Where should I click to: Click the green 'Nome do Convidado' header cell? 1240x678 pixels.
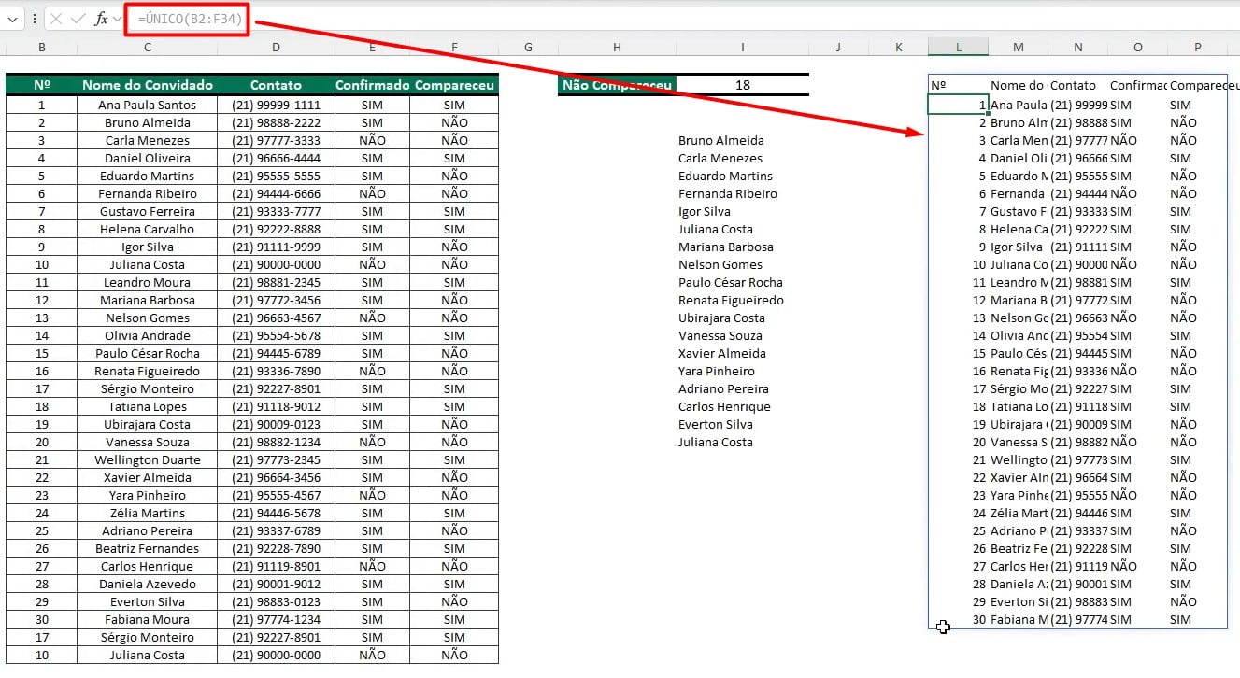(148, 85)
